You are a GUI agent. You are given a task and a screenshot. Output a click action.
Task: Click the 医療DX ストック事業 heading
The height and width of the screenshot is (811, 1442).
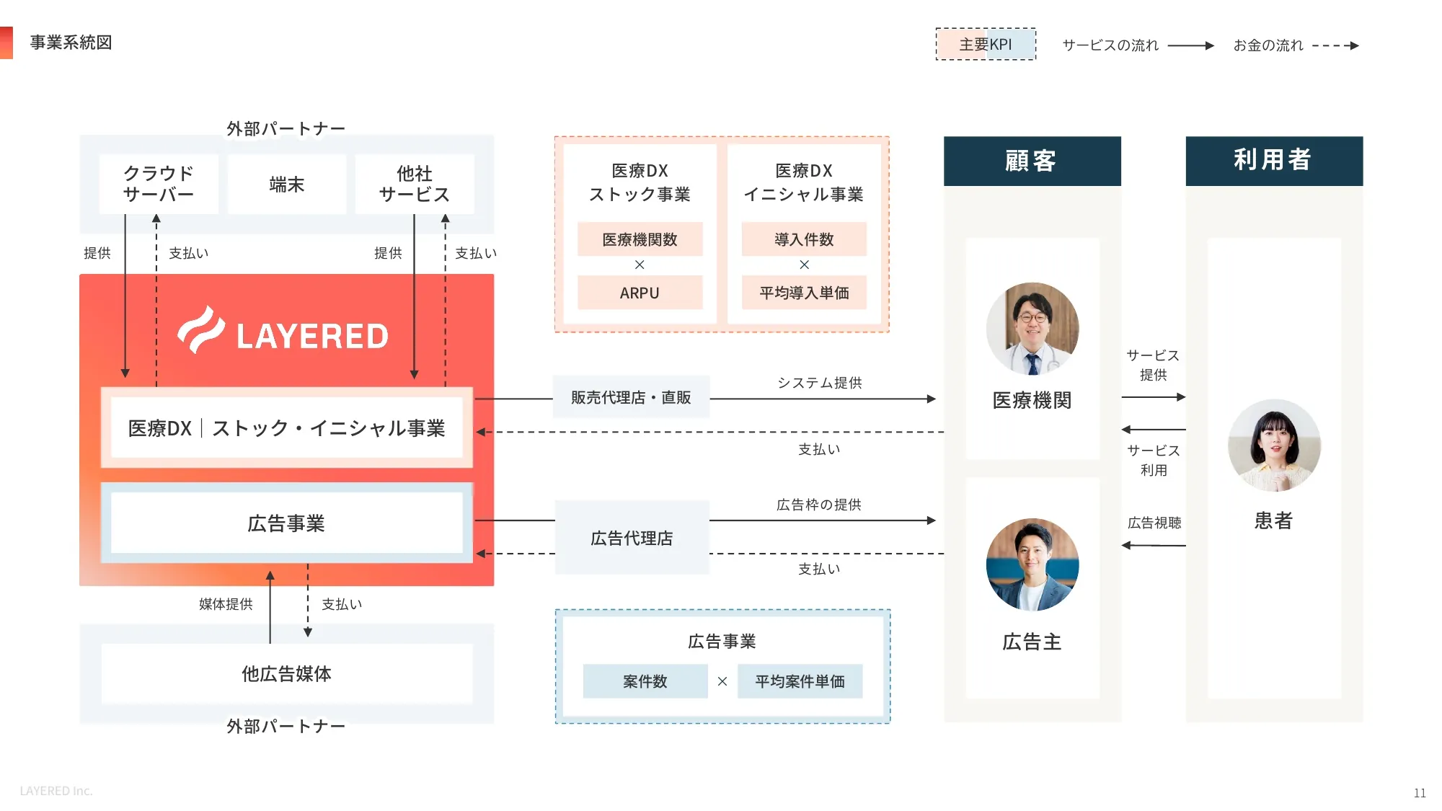640,182
